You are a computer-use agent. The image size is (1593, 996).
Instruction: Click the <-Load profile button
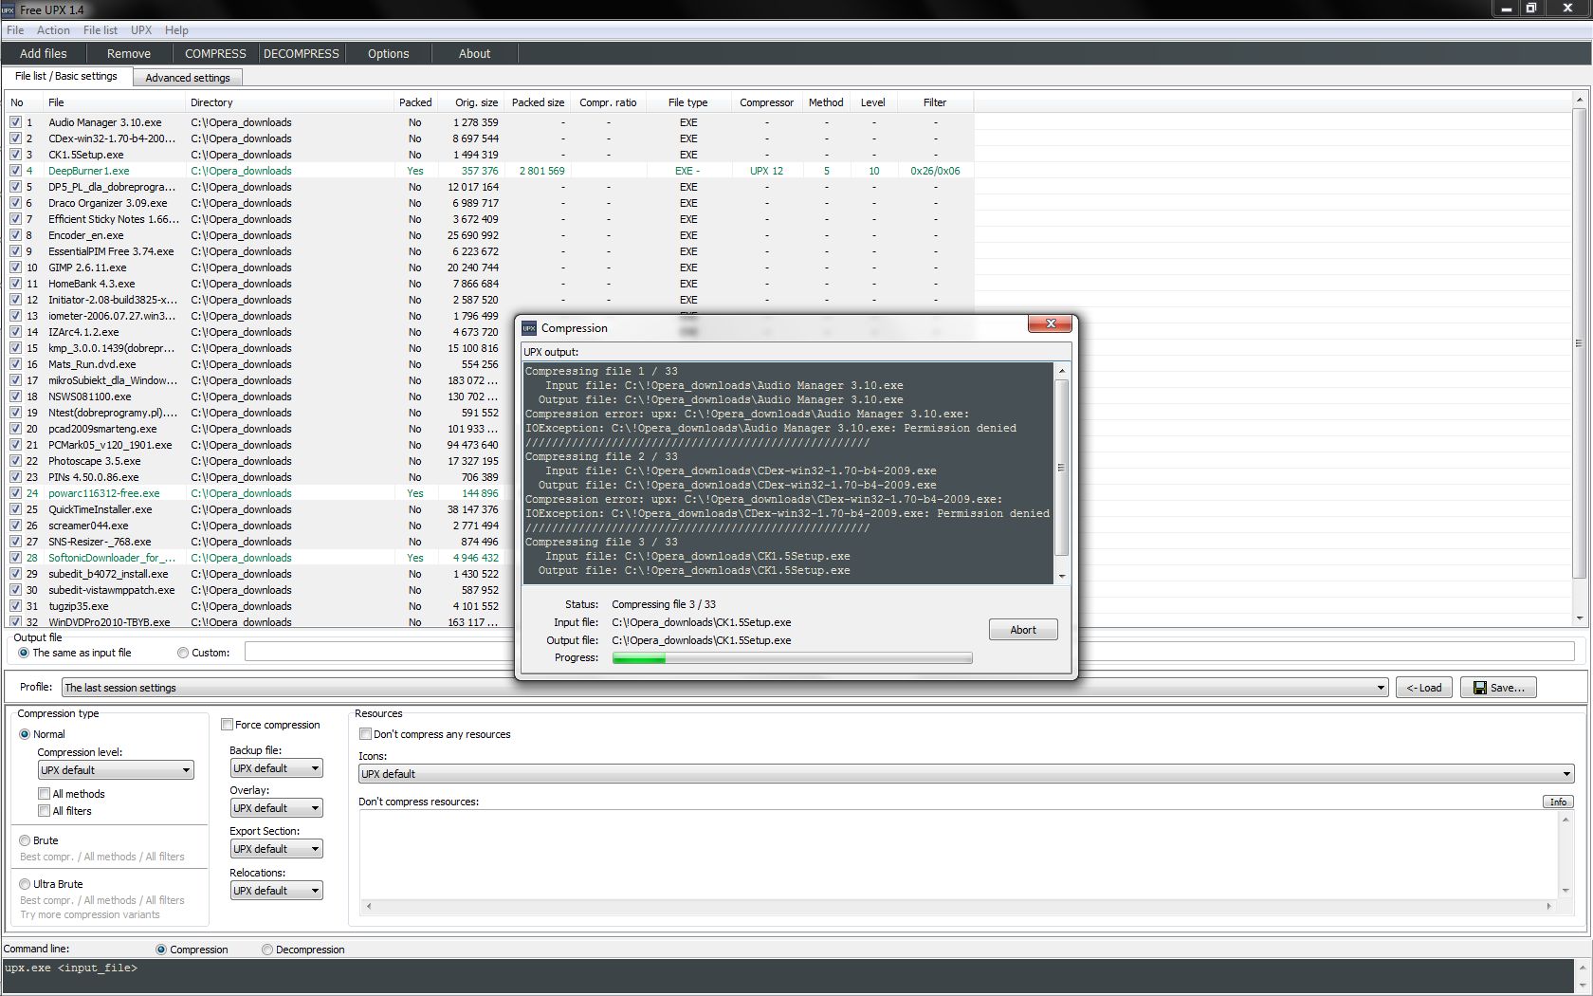1423,688
